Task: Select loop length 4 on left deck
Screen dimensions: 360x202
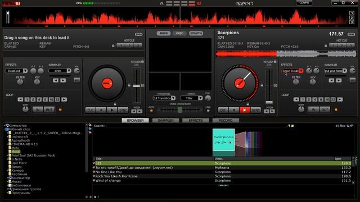Action: tap(39, 99)
